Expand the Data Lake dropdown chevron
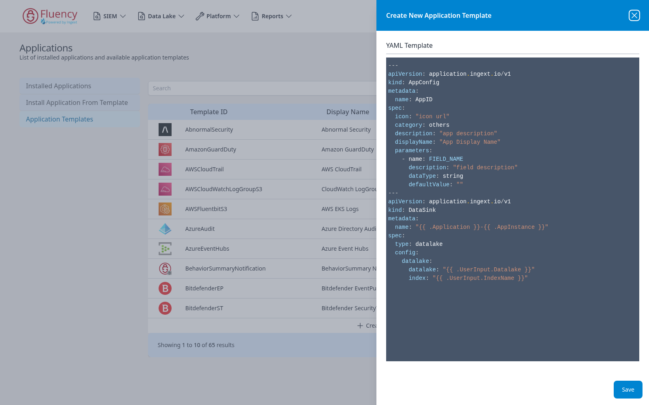The image size is (649, 405). pyautogui.click(x=181, y=16)
